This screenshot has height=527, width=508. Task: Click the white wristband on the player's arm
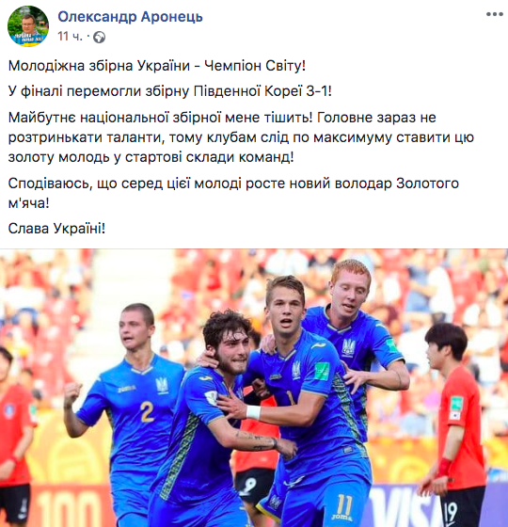pos(253,412)
